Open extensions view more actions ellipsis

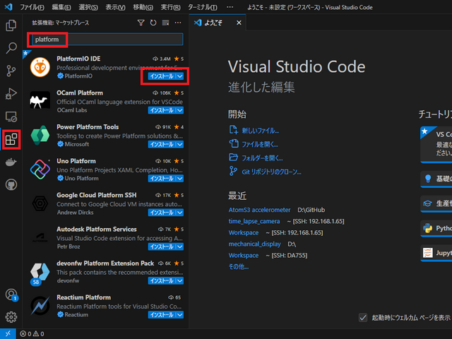tap(178, 23)
